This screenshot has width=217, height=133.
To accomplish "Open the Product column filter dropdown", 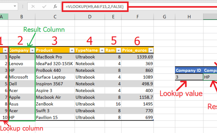I will [72, 51].
